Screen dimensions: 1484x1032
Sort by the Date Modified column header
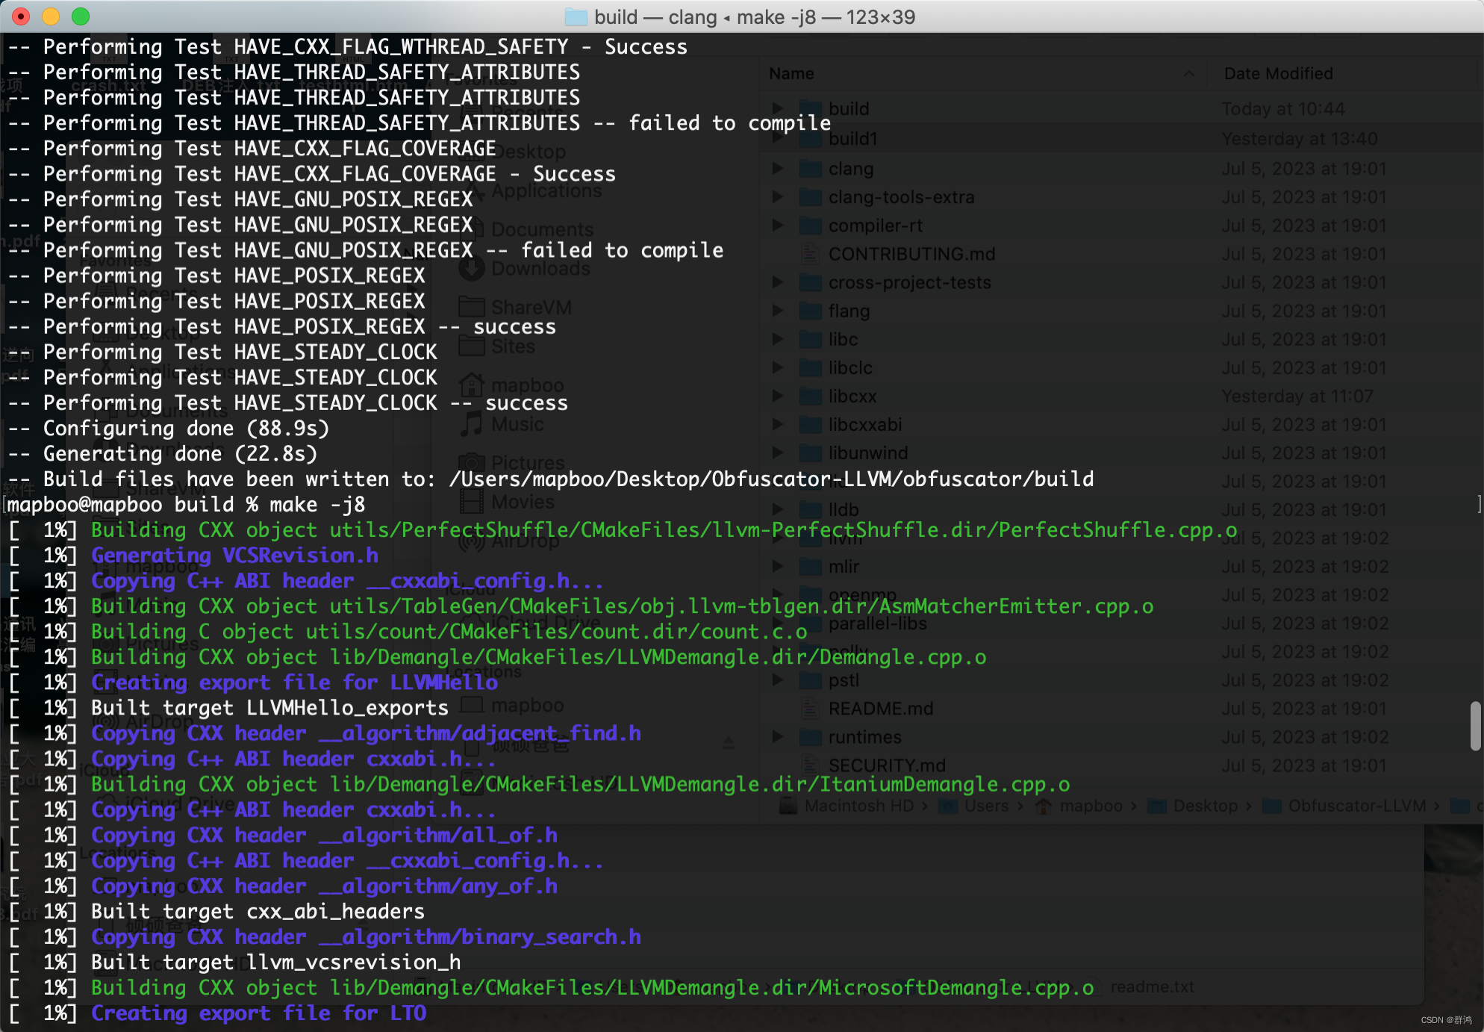1278,73
